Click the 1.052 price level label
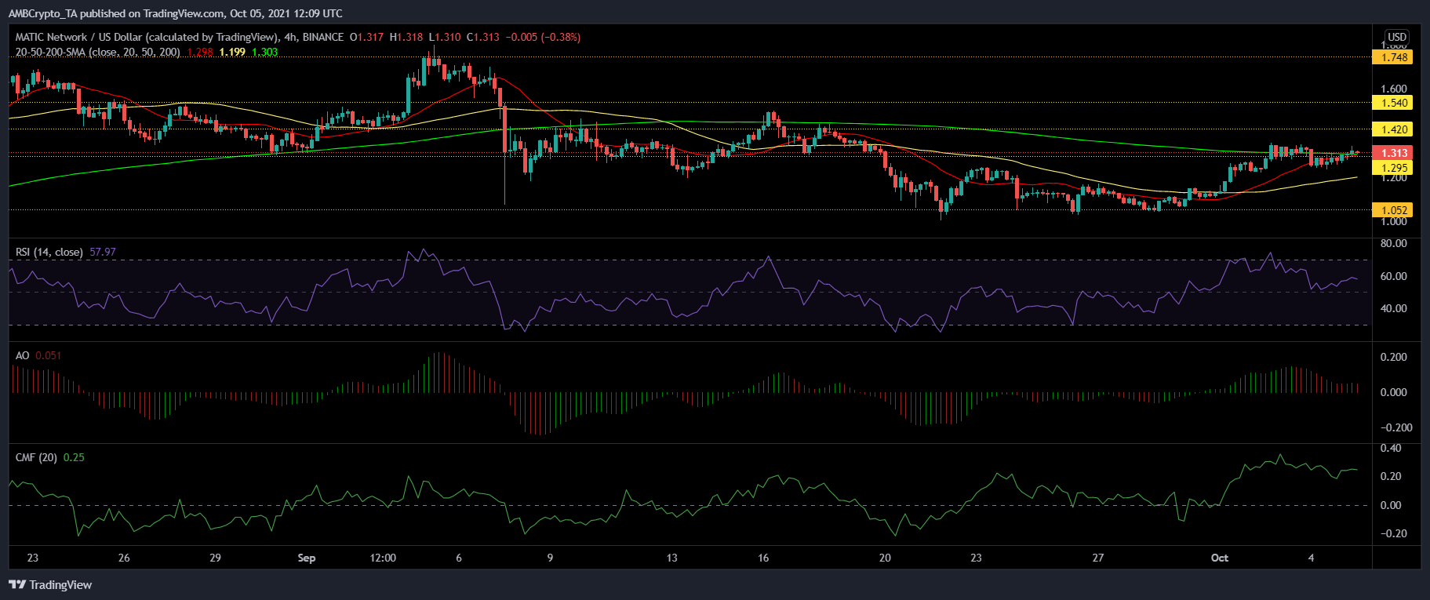1430x600 pixels. 1392,210
